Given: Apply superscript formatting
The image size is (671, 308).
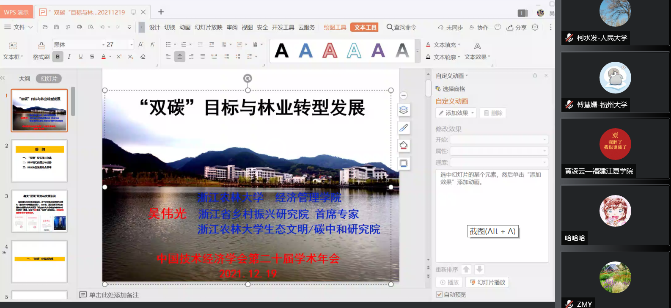Looking at the screenshot, I should click(119, 57).
